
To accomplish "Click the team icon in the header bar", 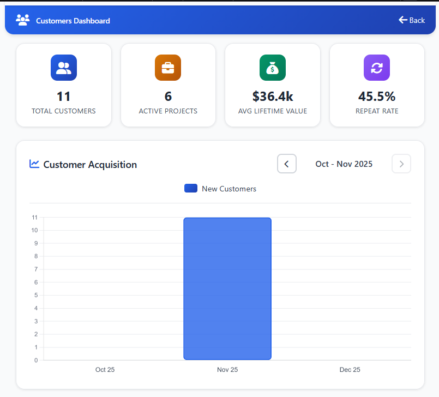I will tap(22, 20).
